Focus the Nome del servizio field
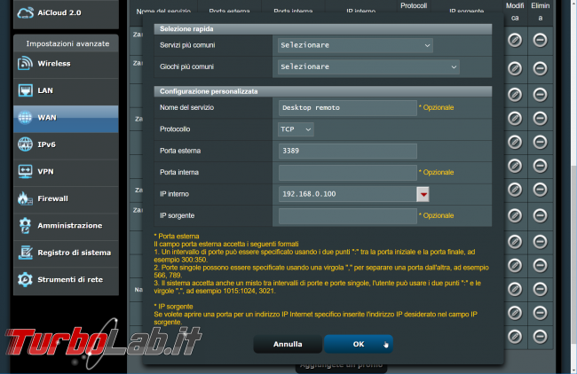This screenshot has height=374, width=577. click(x=348, y=108)
